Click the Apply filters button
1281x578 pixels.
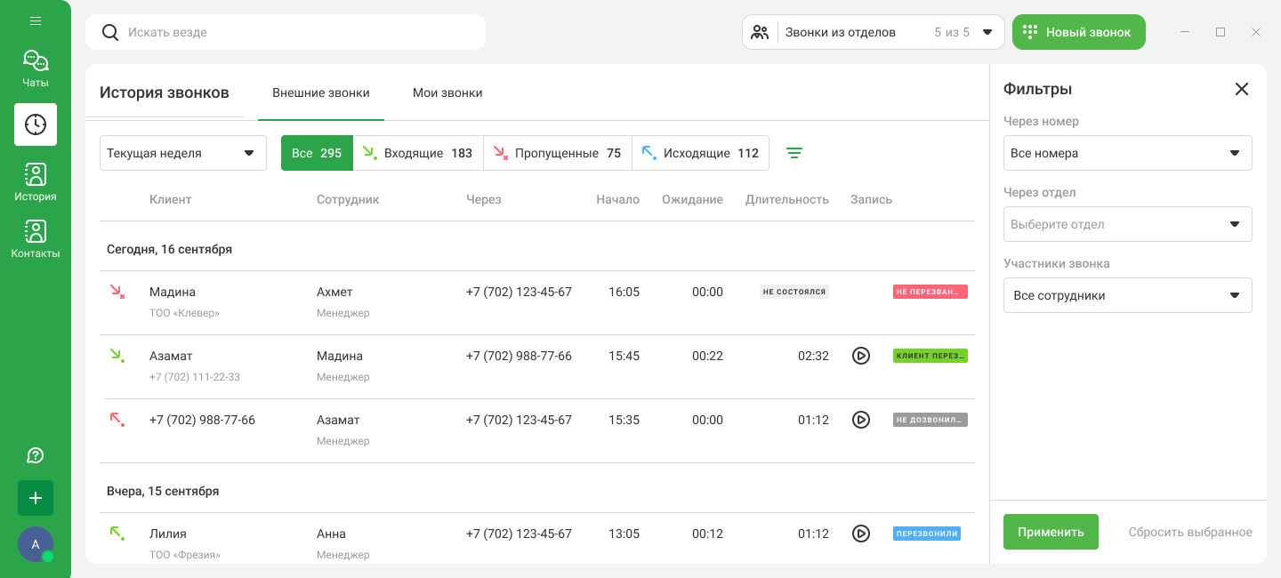tap(1051, 532)
